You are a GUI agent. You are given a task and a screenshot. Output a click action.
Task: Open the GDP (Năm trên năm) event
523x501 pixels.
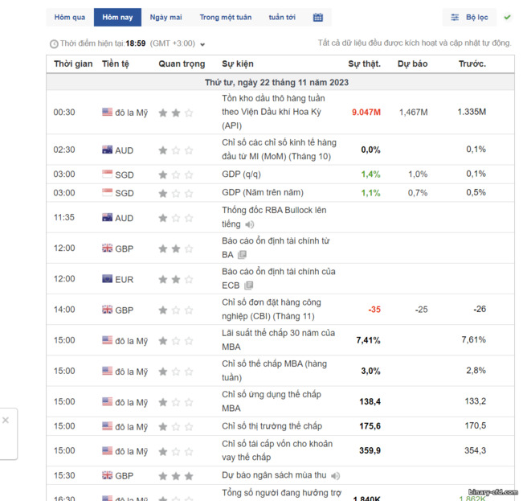(263, 192)
